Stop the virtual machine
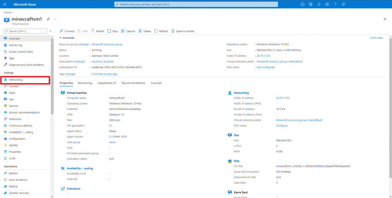Image resolution: width=392 pixels, height=198 pixels. click(x=113, y=31)
